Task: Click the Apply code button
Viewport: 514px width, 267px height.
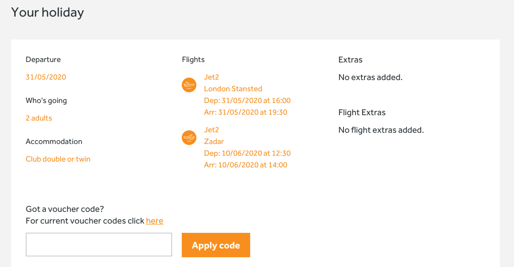Action: click(215, 245)
